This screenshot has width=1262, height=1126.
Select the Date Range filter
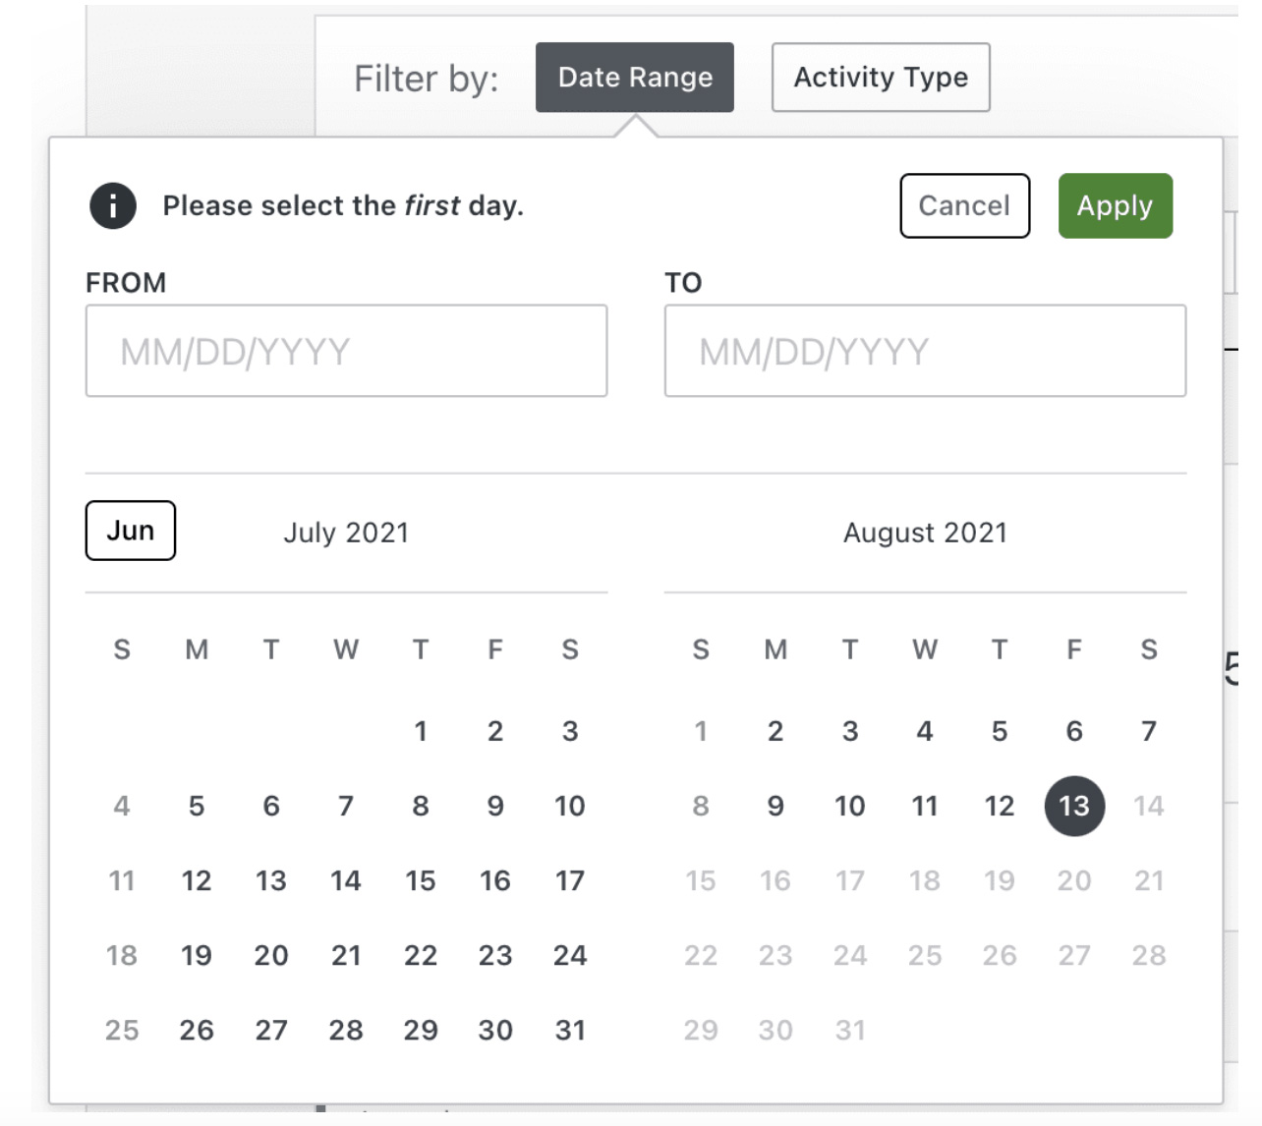[x=634, y=77]
